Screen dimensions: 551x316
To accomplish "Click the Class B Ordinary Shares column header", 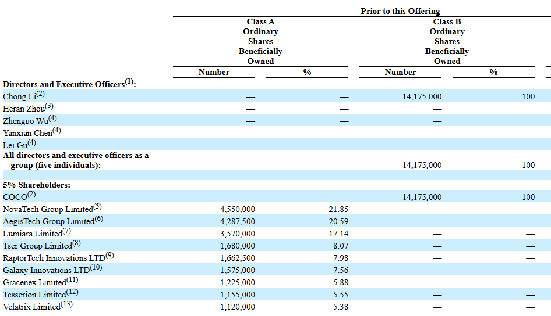I will point(447,41).
